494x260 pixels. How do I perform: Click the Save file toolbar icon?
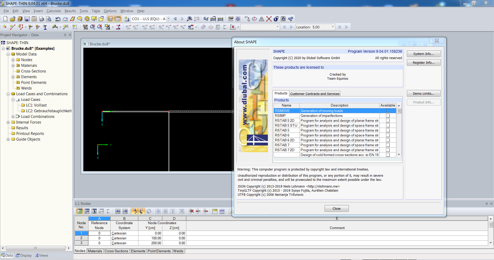coord(27,19)
